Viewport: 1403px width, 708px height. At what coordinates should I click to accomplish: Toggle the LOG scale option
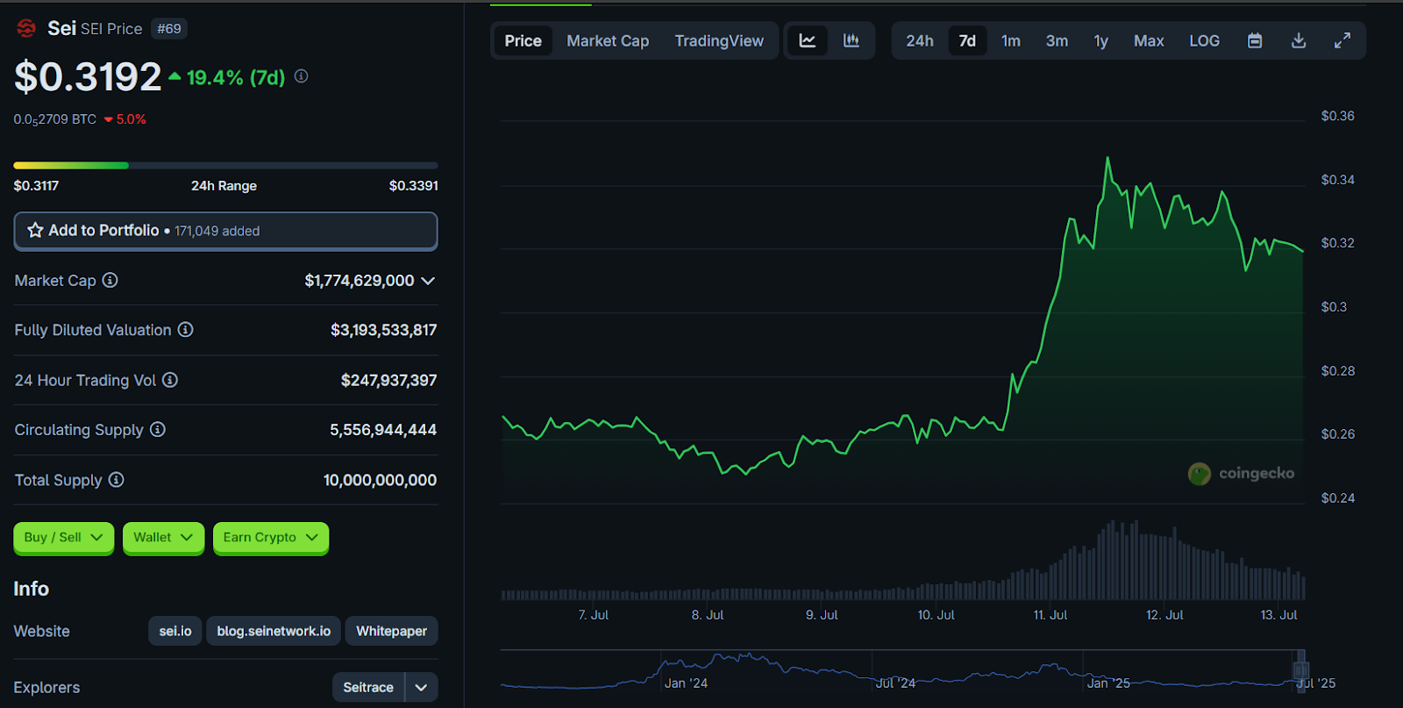1204,40
